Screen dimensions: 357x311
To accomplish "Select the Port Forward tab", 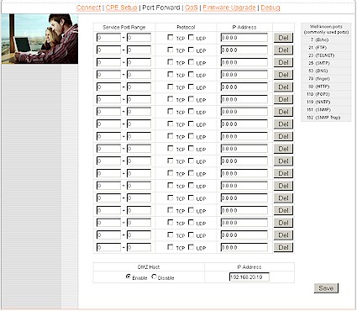I will pos(161,8).
